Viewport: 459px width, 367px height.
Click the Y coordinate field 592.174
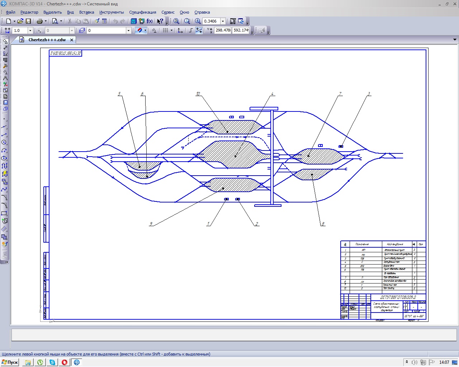241,30
